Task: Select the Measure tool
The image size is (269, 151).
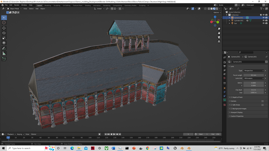Action: (4, 53)
